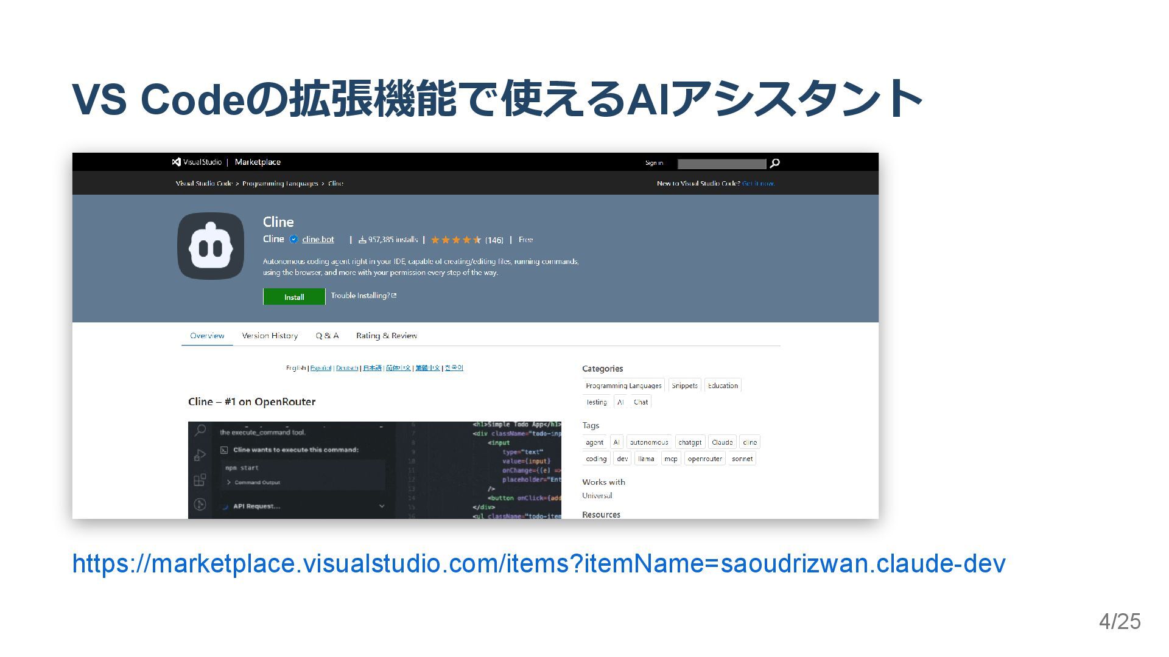The width and height of the screenshot is (1169, 657).
Task: Click the coding tag
Action: 596,459
